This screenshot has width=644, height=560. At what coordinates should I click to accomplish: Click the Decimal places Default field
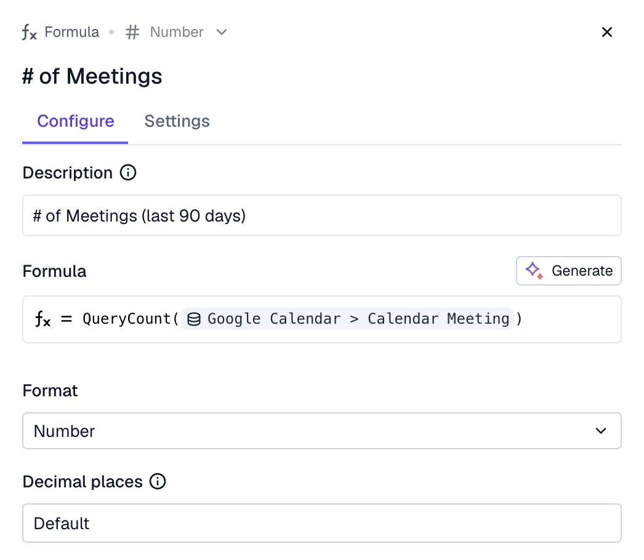(321, 524)
